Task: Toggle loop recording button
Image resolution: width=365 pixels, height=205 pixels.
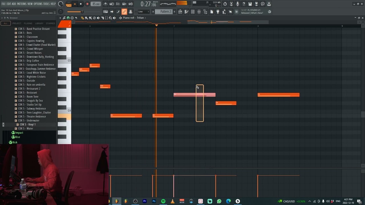Action: (x=130, y=4)
